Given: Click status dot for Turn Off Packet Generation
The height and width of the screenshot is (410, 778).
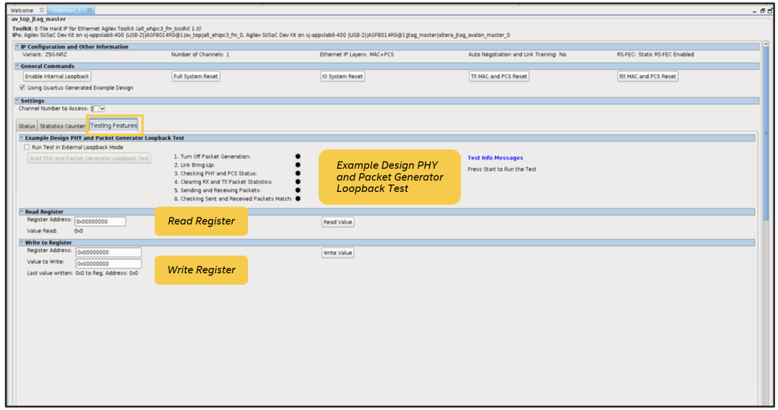Looking at the screenshot, I should tap(298, 156).
